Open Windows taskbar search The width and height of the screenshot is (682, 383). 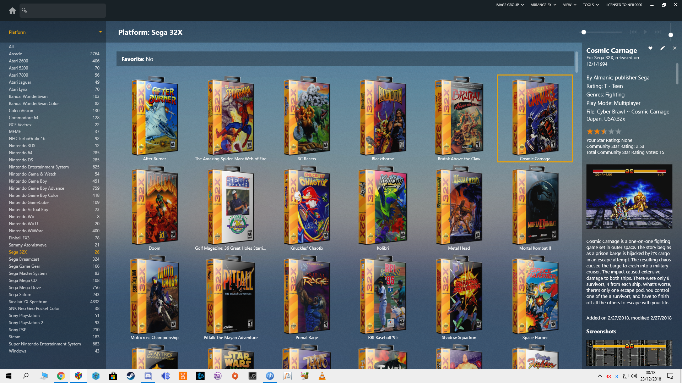(x=26, y=376)
